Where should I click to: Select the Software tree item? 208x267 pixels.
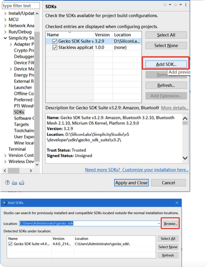(x=24, y=118)
